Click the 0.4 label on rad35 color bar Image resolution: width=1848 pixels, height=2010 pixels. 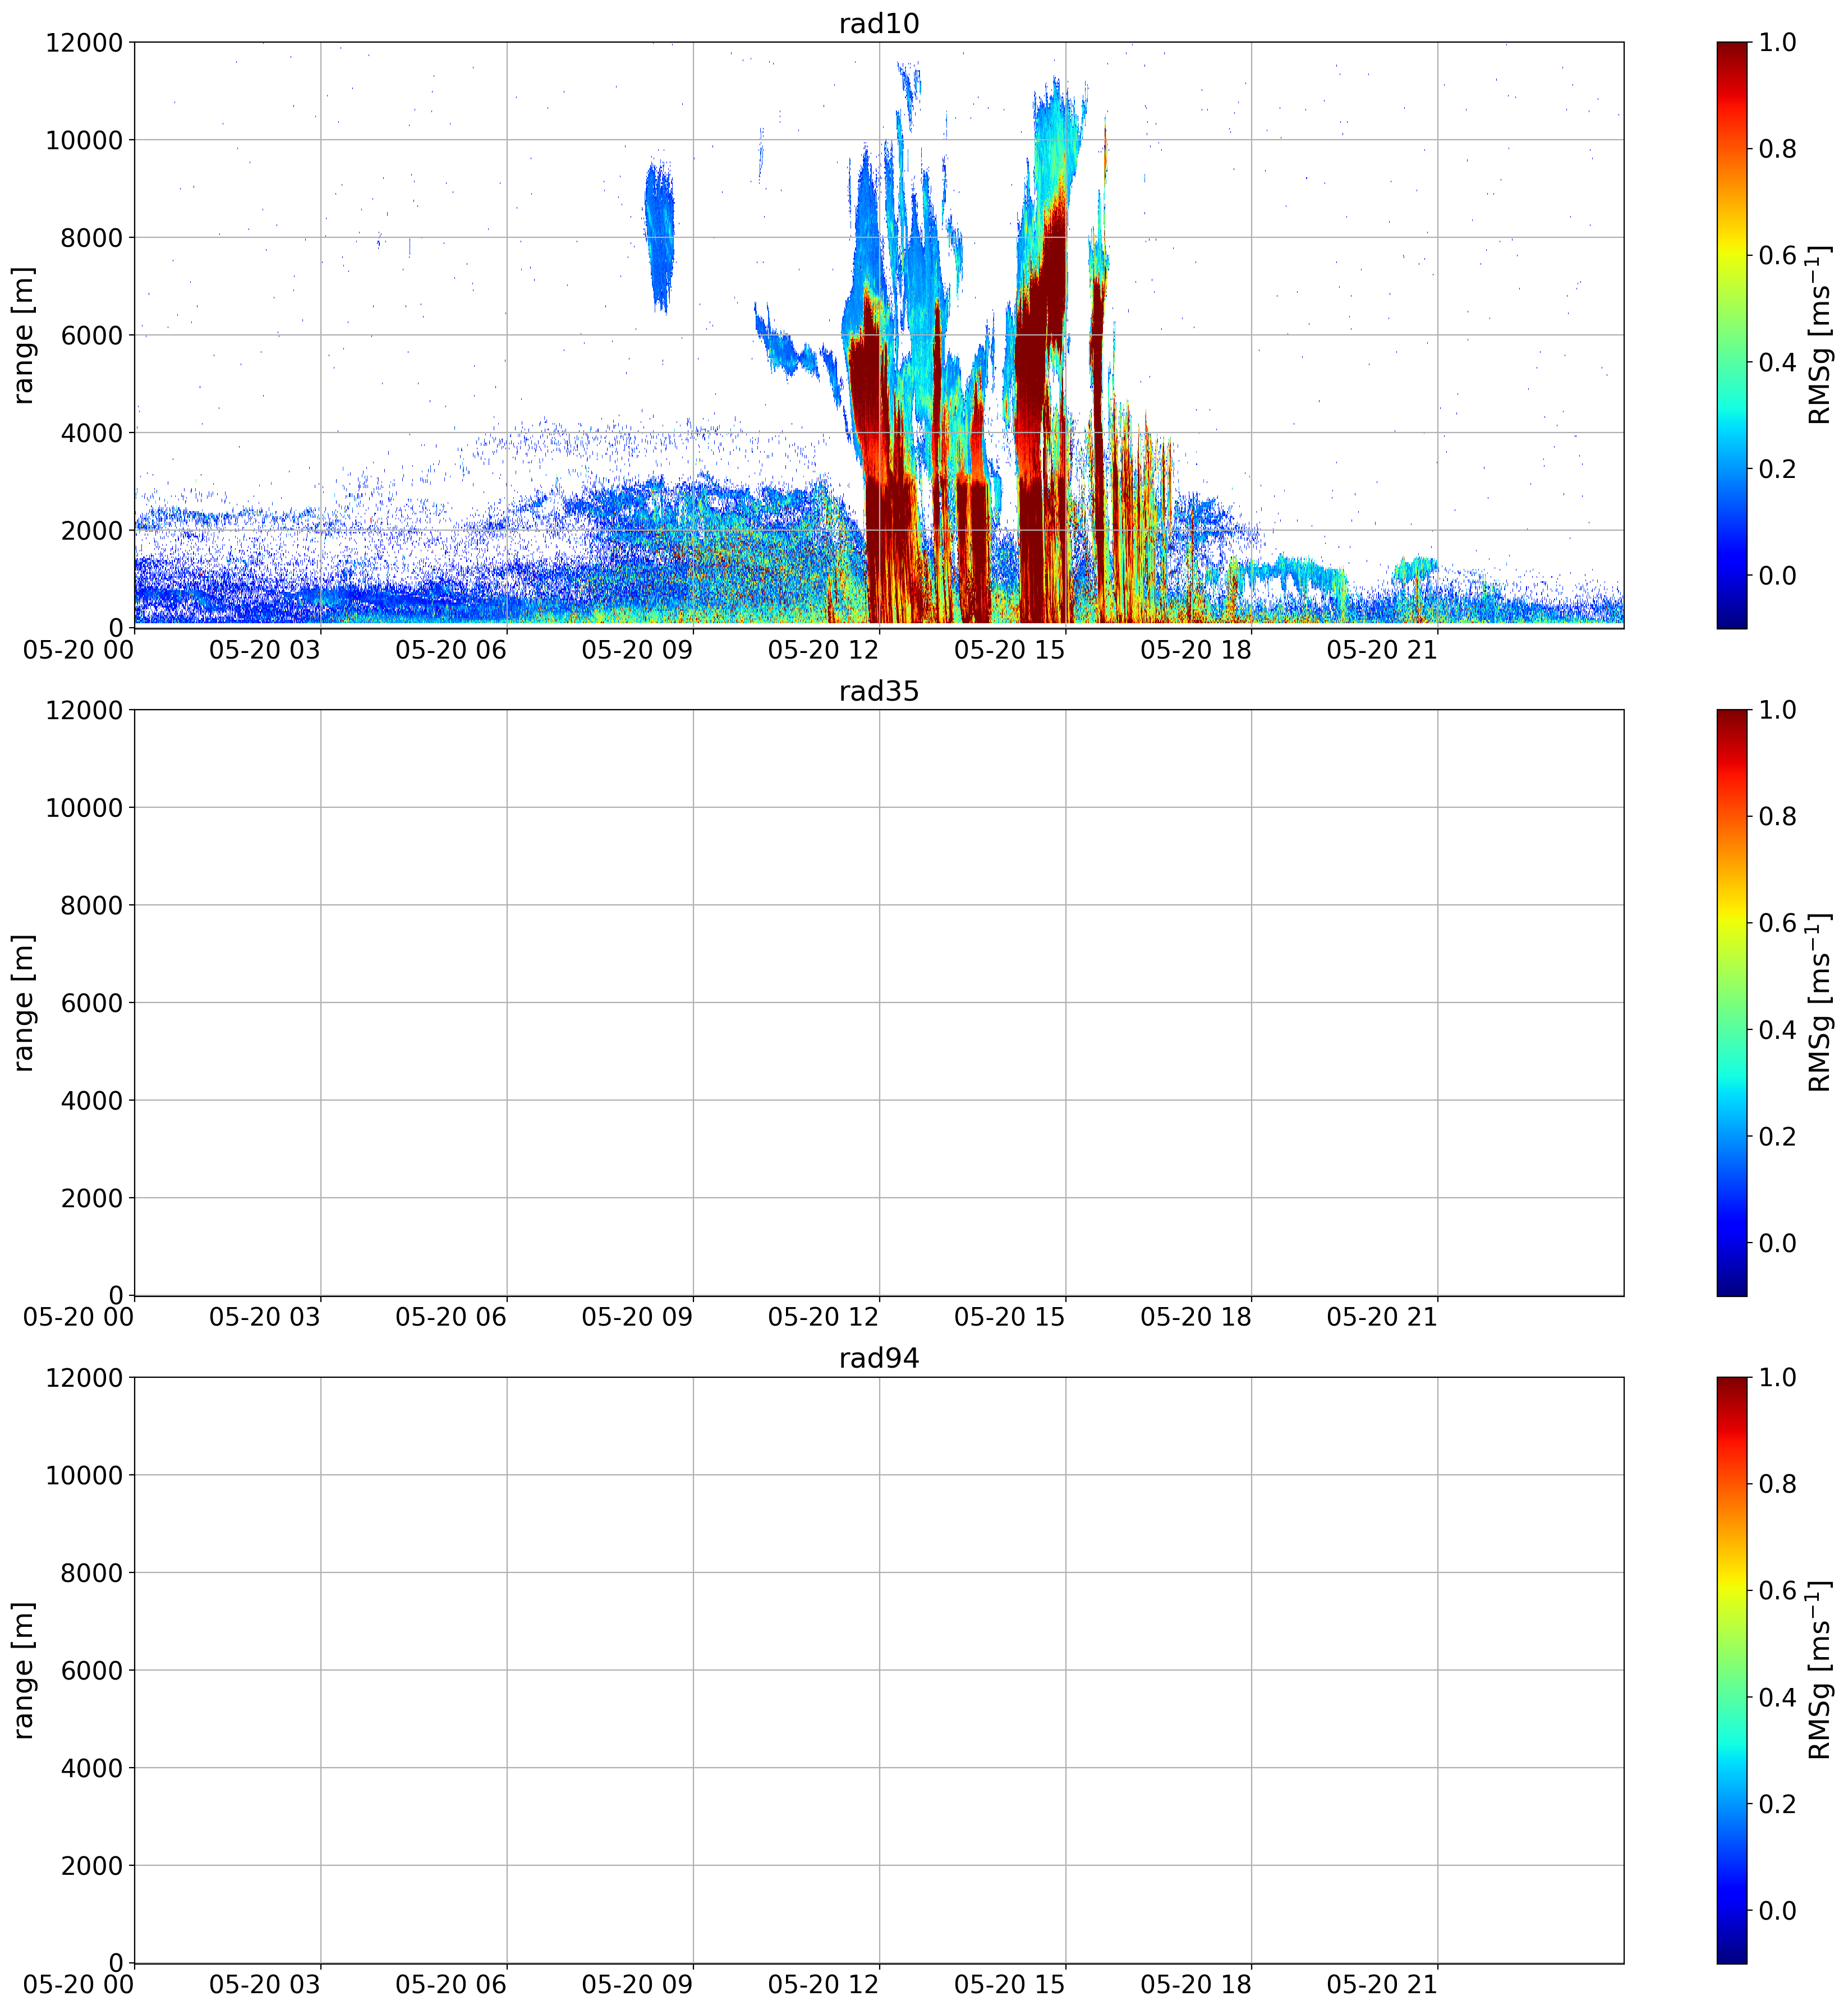(1777, 1030)
